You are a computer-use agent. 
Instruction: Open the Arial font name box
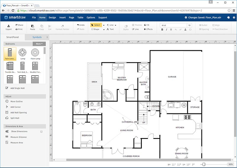173,25
